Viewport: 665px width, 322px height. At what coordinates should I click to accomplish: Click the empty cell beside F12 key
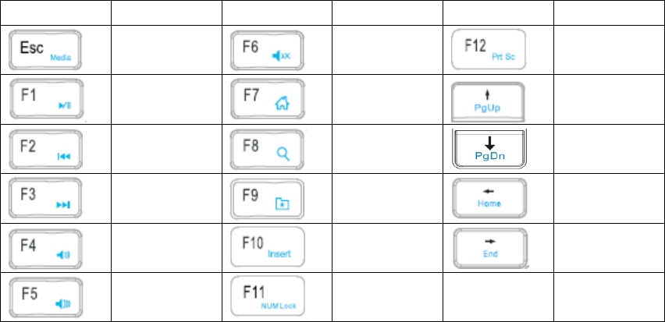click(610, 50)
